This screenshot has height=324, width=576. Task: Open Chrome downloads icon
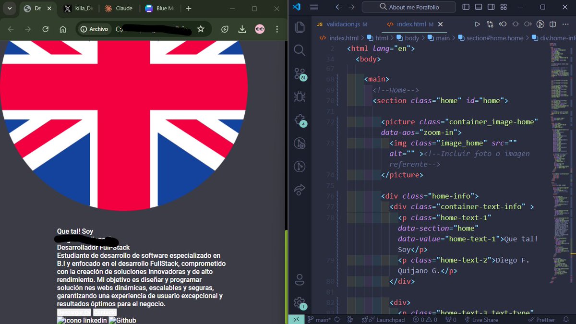point(242,29)
